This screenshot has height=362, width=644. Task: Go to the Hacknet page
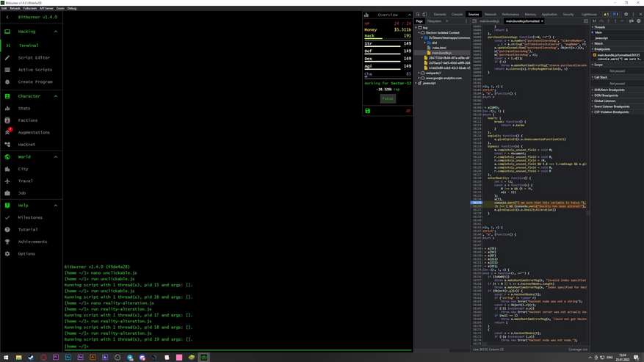coord(26,145)
